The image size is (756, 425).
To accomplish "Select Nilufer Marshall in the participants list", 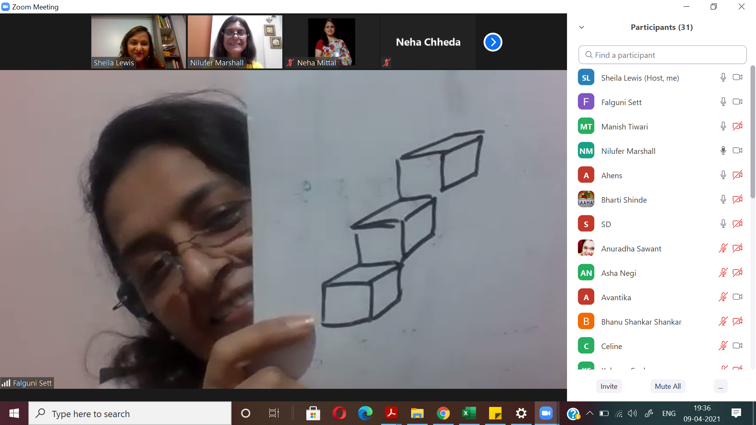I will (628, 151).
